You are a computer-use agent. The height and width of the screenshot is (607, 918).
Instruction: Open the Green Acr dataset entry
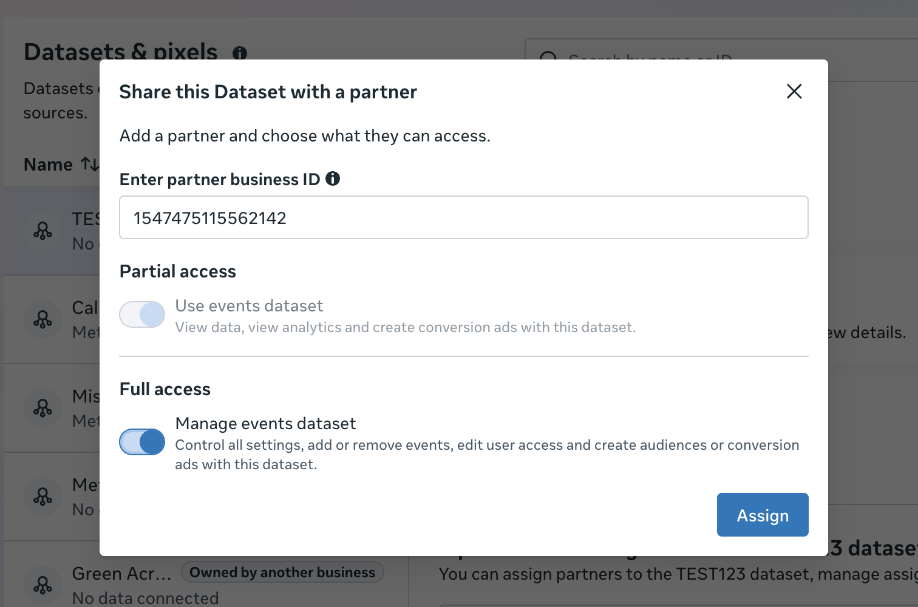[x=121, y=574]
